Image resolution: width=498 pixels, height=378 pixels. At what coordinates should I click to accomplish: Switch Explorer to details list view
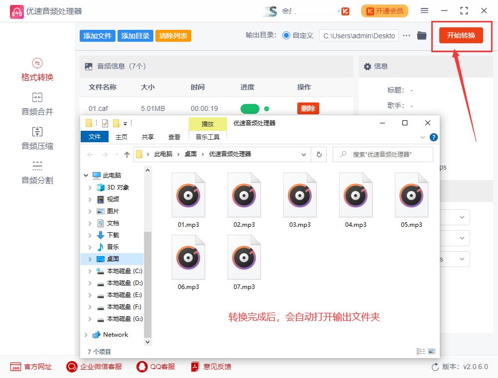click(421, 351)
